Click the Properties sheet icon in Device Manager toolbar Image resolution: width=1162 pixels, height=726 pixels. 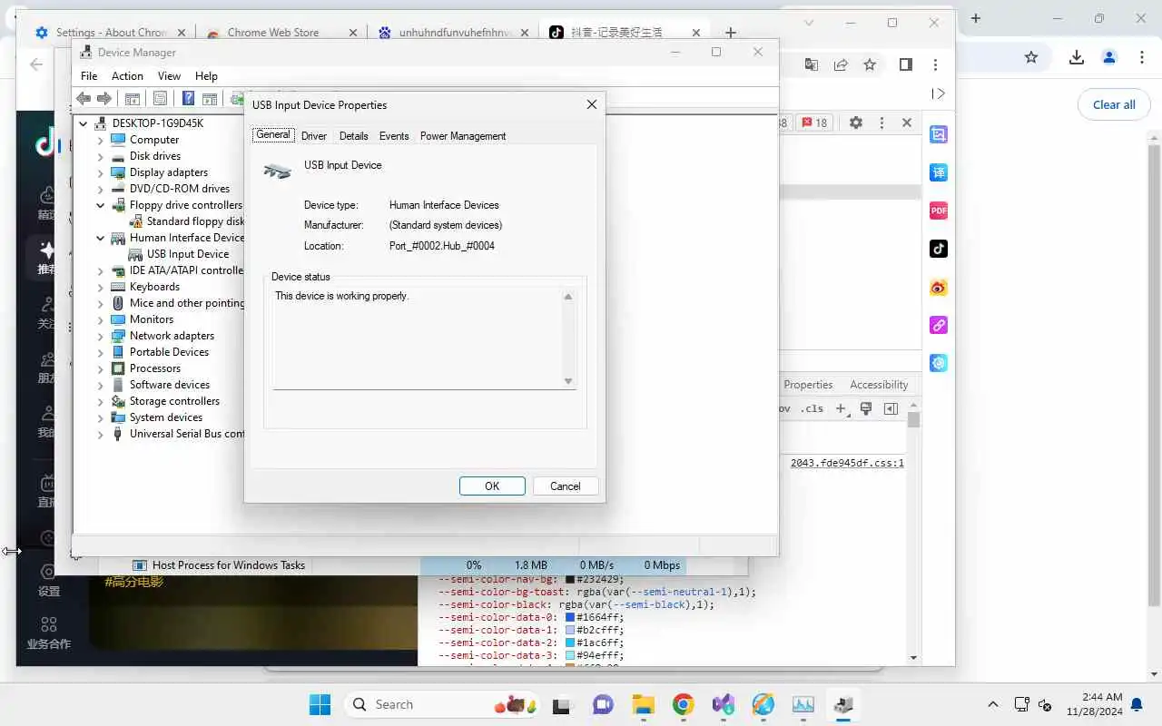point(161,98)
